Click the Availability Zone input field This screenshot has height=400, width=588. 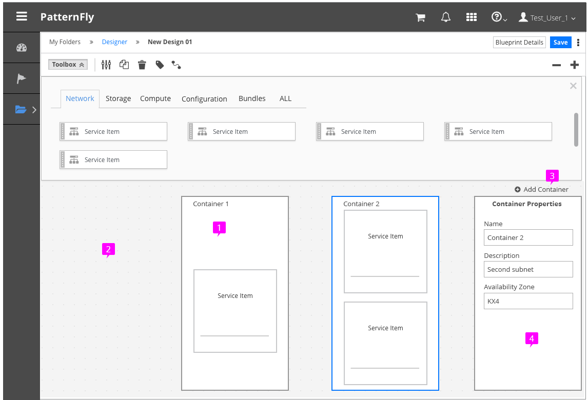[528, 301]
